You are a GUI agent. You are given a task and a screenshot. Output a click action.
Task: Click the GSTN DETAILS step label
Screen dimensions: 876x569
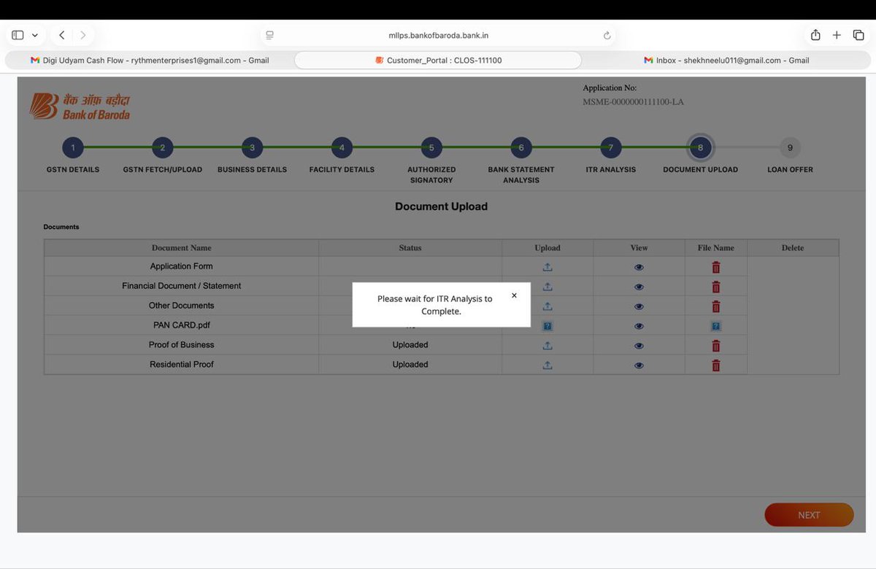tap(73, 169)
